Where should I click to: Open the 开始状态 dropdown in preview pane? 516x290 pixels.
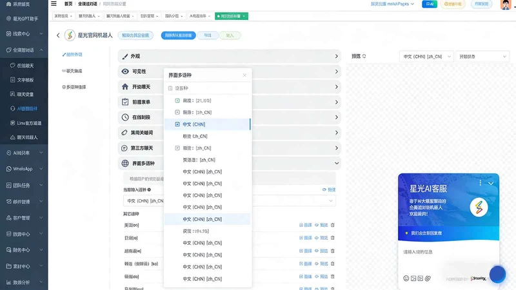482,57
